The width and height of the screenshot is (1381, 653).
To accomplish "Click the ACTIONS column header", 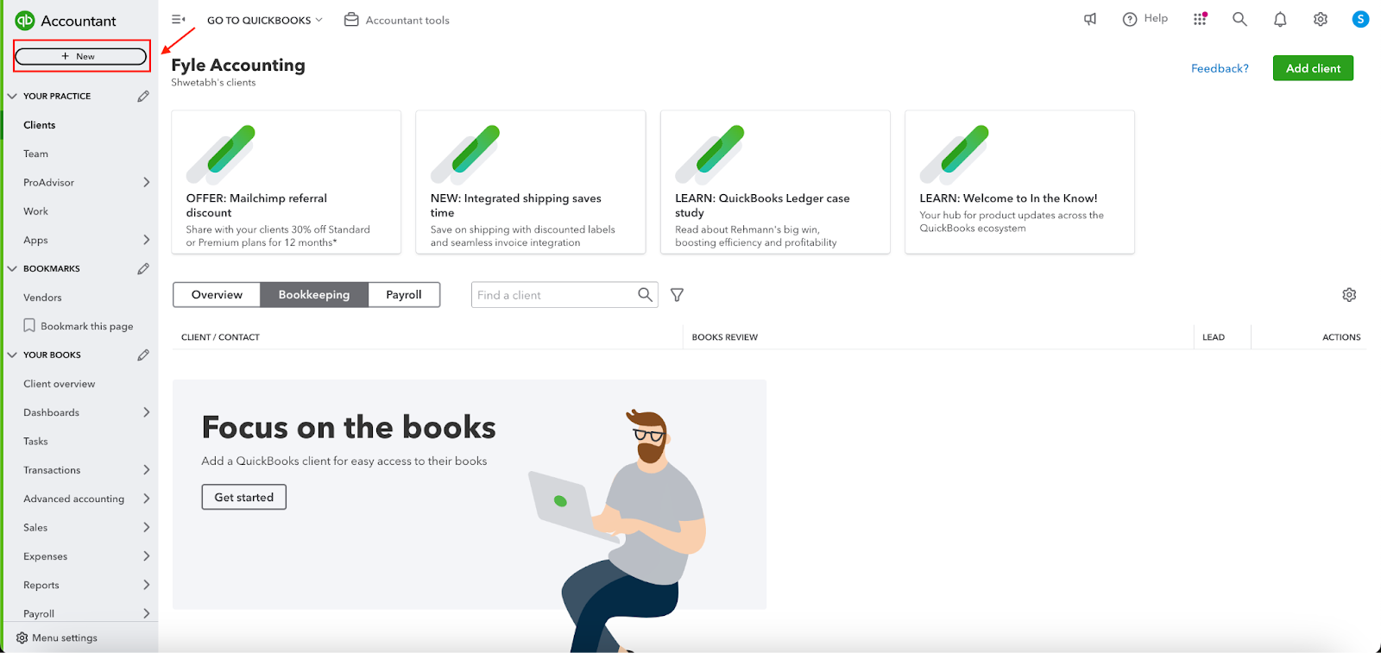I will 1341,337.
